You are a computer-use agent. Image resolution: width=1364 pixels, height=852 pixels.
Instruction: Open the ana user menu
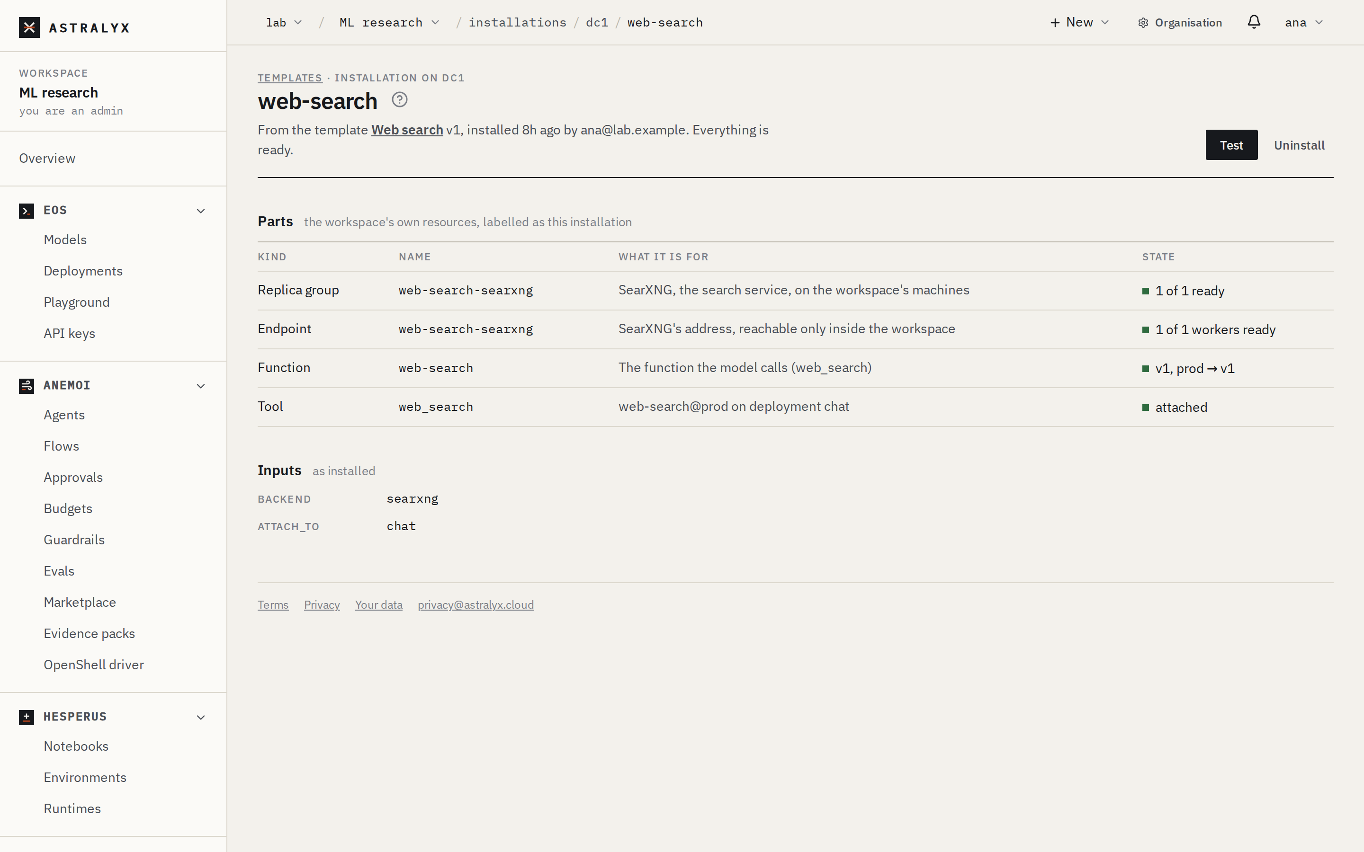[x=1303, y=23]
